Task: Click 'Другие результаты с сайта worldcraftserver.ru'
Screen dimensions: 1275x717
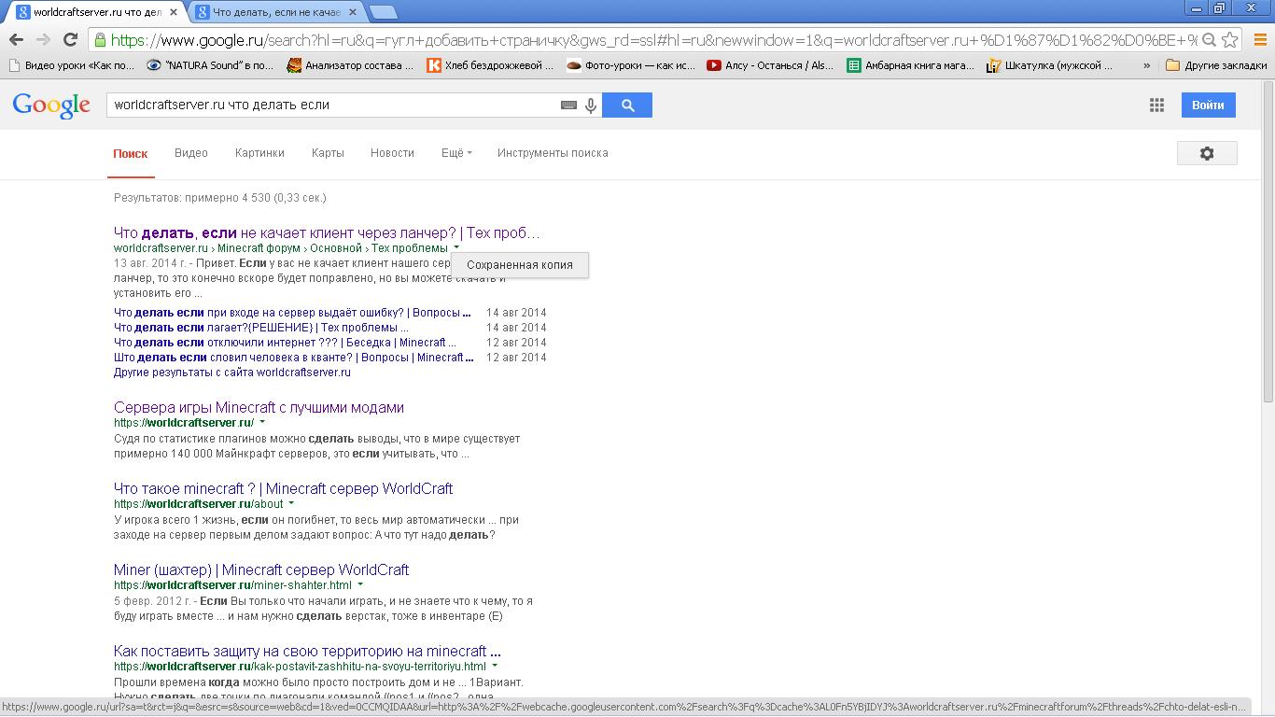Action: pos(232,373)
